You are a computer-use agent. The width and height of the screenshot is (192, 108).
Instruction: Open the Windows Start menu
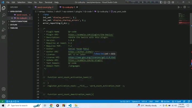click(3, 105)
